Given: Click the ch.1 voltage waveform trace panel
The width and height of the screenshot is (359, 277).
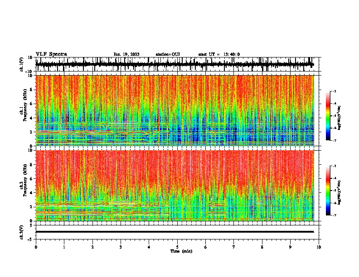Looking at the screenshot, I should (x=177, y=64).
